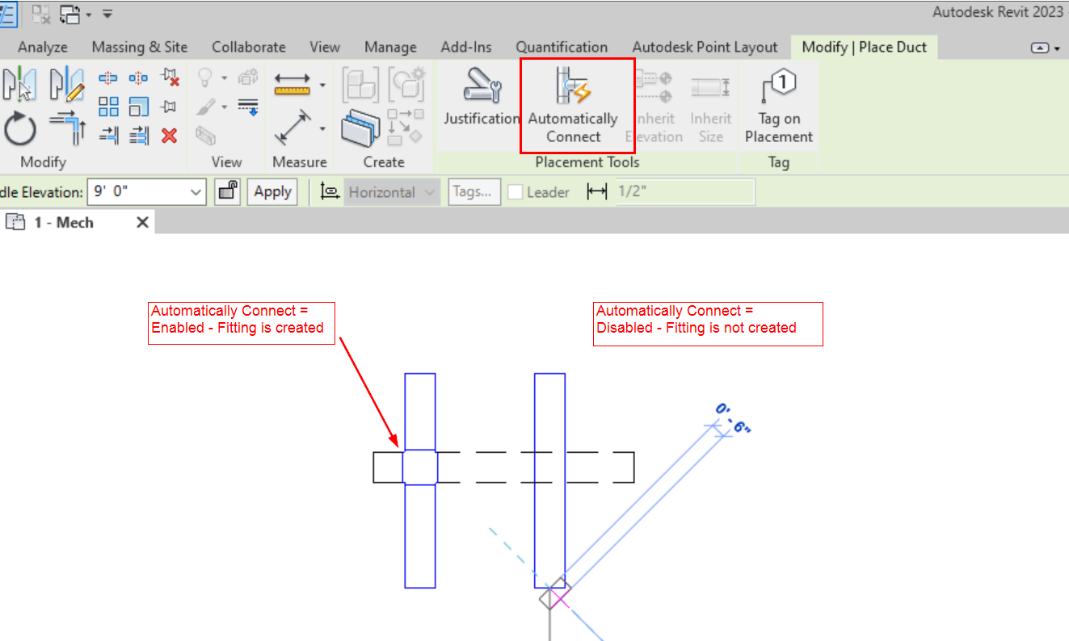Image resolution: width=1069 pixels, height=641 pixels.
Task: Toggle the elevation lock icon
Action: (x=228, y=191)
